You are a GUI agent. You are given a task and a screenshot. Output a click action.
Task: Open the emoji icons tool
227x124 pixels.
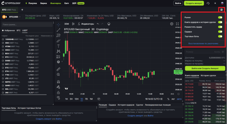tap(58, 62)
